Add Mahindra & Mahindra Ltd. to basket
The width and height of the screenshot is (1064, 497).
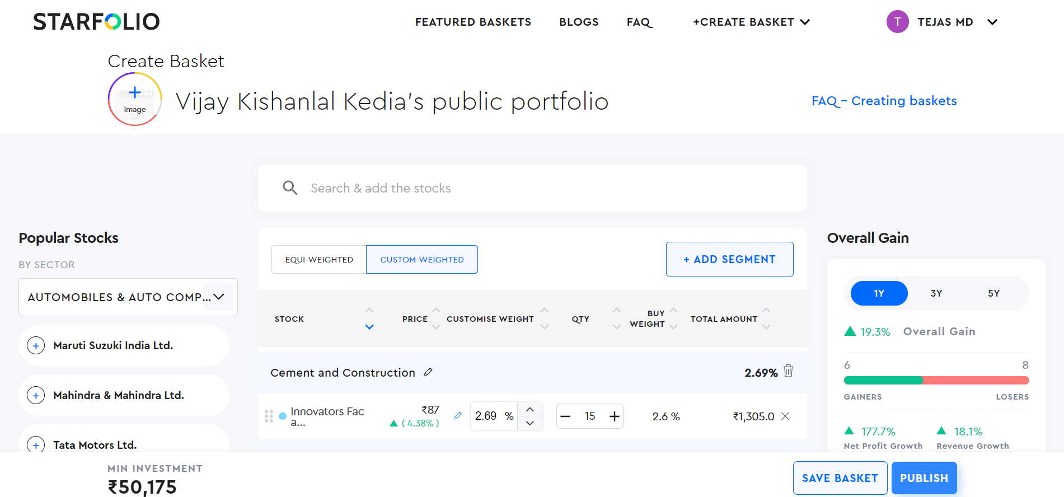tap(36, 396)
